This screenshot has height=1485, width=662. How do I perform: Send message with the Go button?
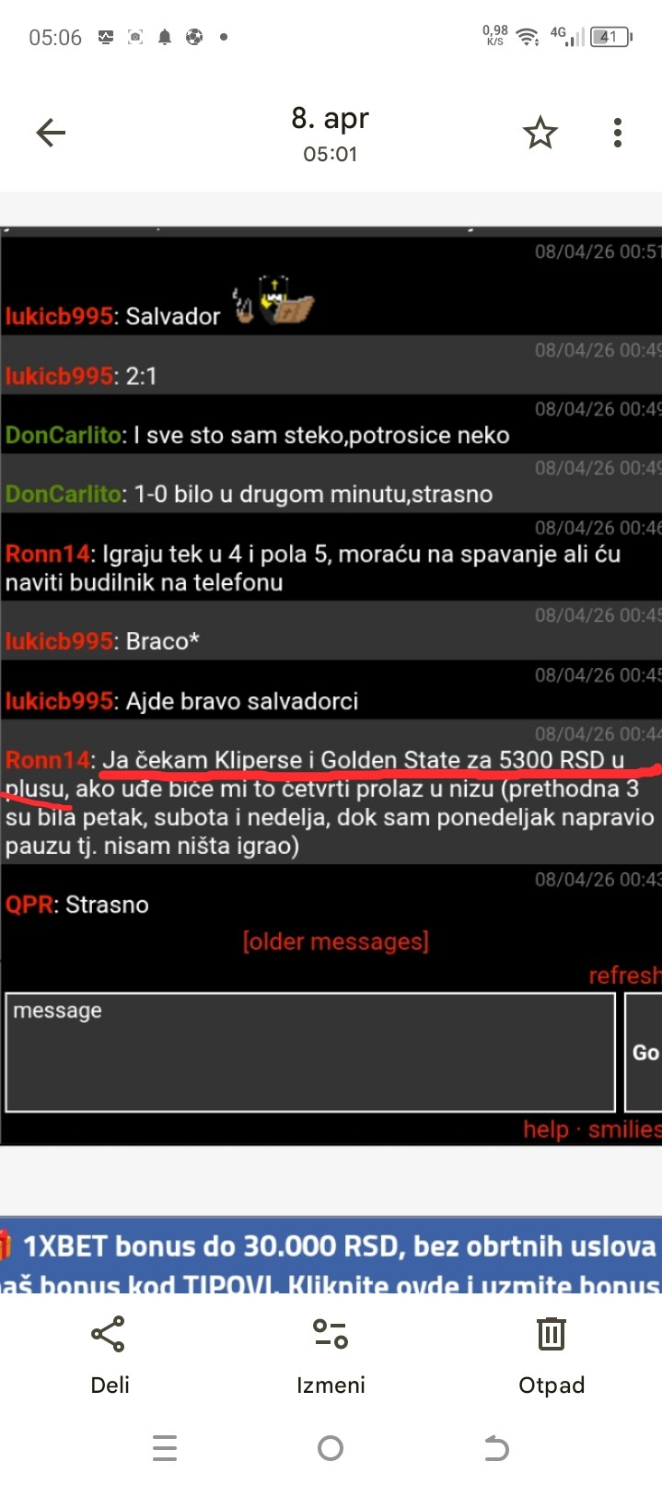(644, 1052)
